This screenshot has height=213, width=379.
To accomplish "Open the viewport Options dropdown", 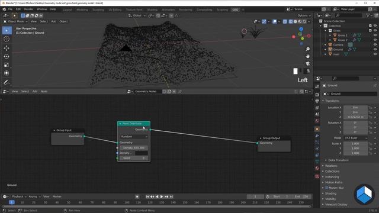I will (x=304, y=15).
